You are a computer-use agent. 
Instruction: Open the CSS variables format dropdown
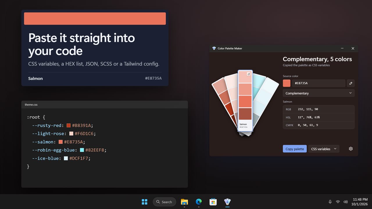tap(324, 149)
